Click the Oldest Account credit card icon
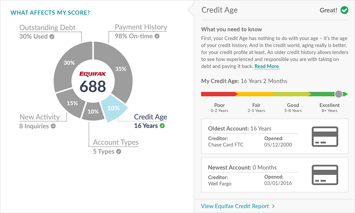 pyautogui.click(x=325, y=136)
